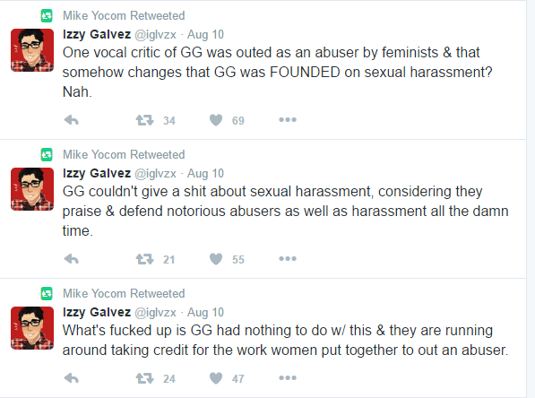Retweet the tweet with 24 retweets
Screen dimensions: 535x398
coord(144,378)
